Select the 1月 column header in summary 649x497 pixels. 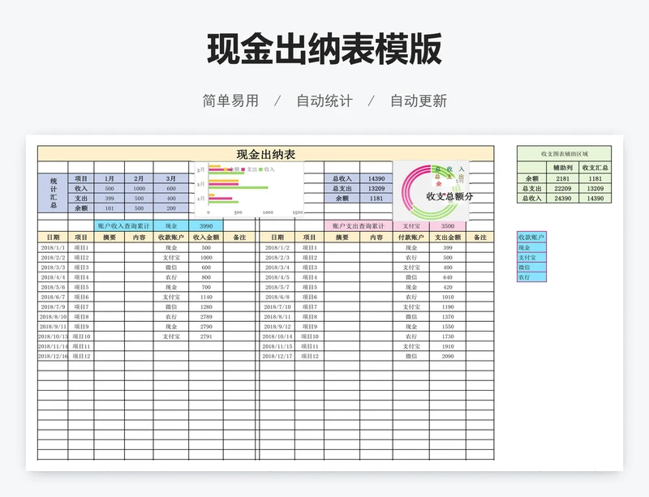(x=110, y=178)
